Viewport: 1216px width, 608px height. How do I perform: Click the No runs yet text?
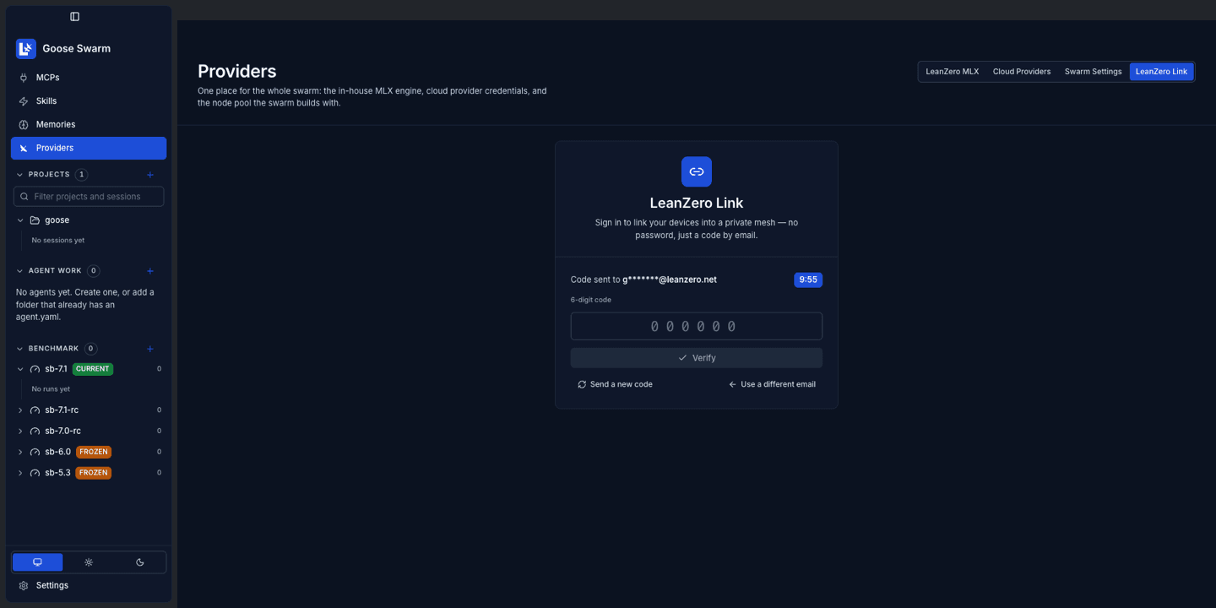[x=51, y=389]
